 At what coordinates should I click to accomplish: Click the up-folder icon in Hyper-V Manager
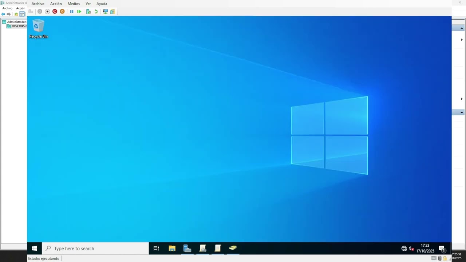[16, 14]
